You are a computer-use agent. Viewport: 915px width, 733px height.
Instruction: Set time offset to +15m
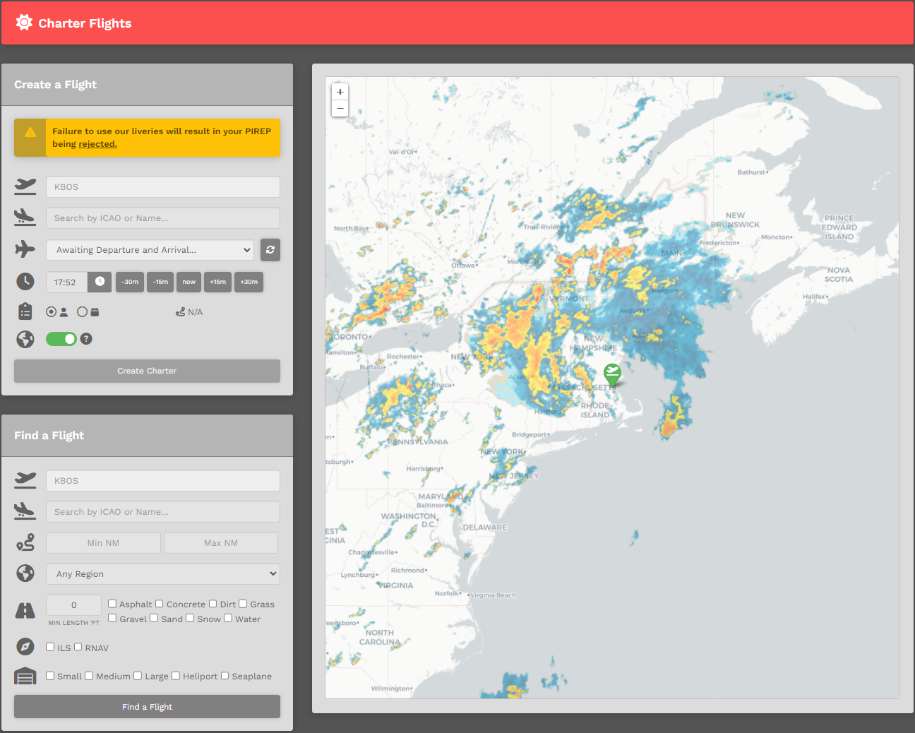(218, 282)
